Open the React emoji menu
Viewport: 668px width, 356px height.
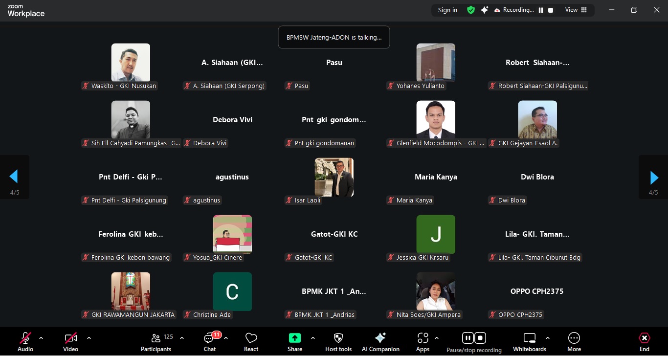(251, 341)
